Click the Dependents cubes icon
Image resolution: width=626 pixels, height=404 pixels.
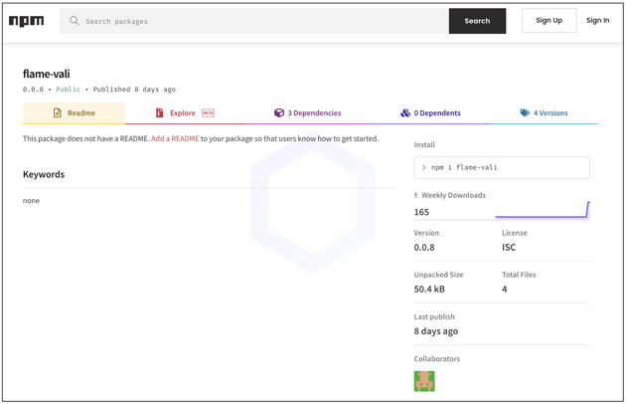click(405, 113)
